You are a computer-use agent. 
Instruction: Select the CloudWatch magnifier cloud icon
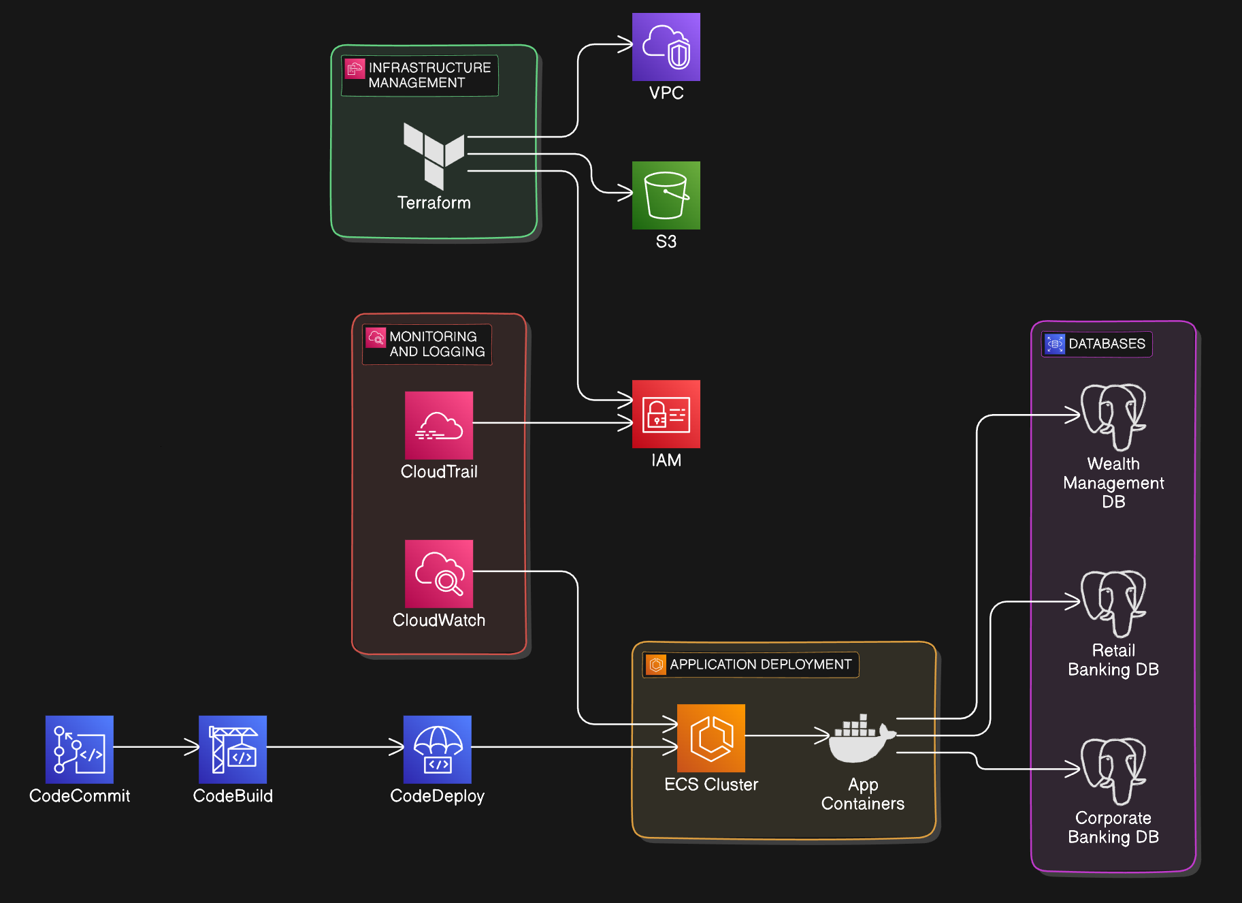pos(439,574)
